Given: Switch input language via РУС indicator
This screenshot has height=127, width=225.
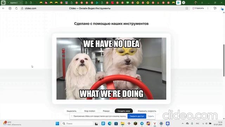Looking at the screenshot, I should click(x=198, y=123).
